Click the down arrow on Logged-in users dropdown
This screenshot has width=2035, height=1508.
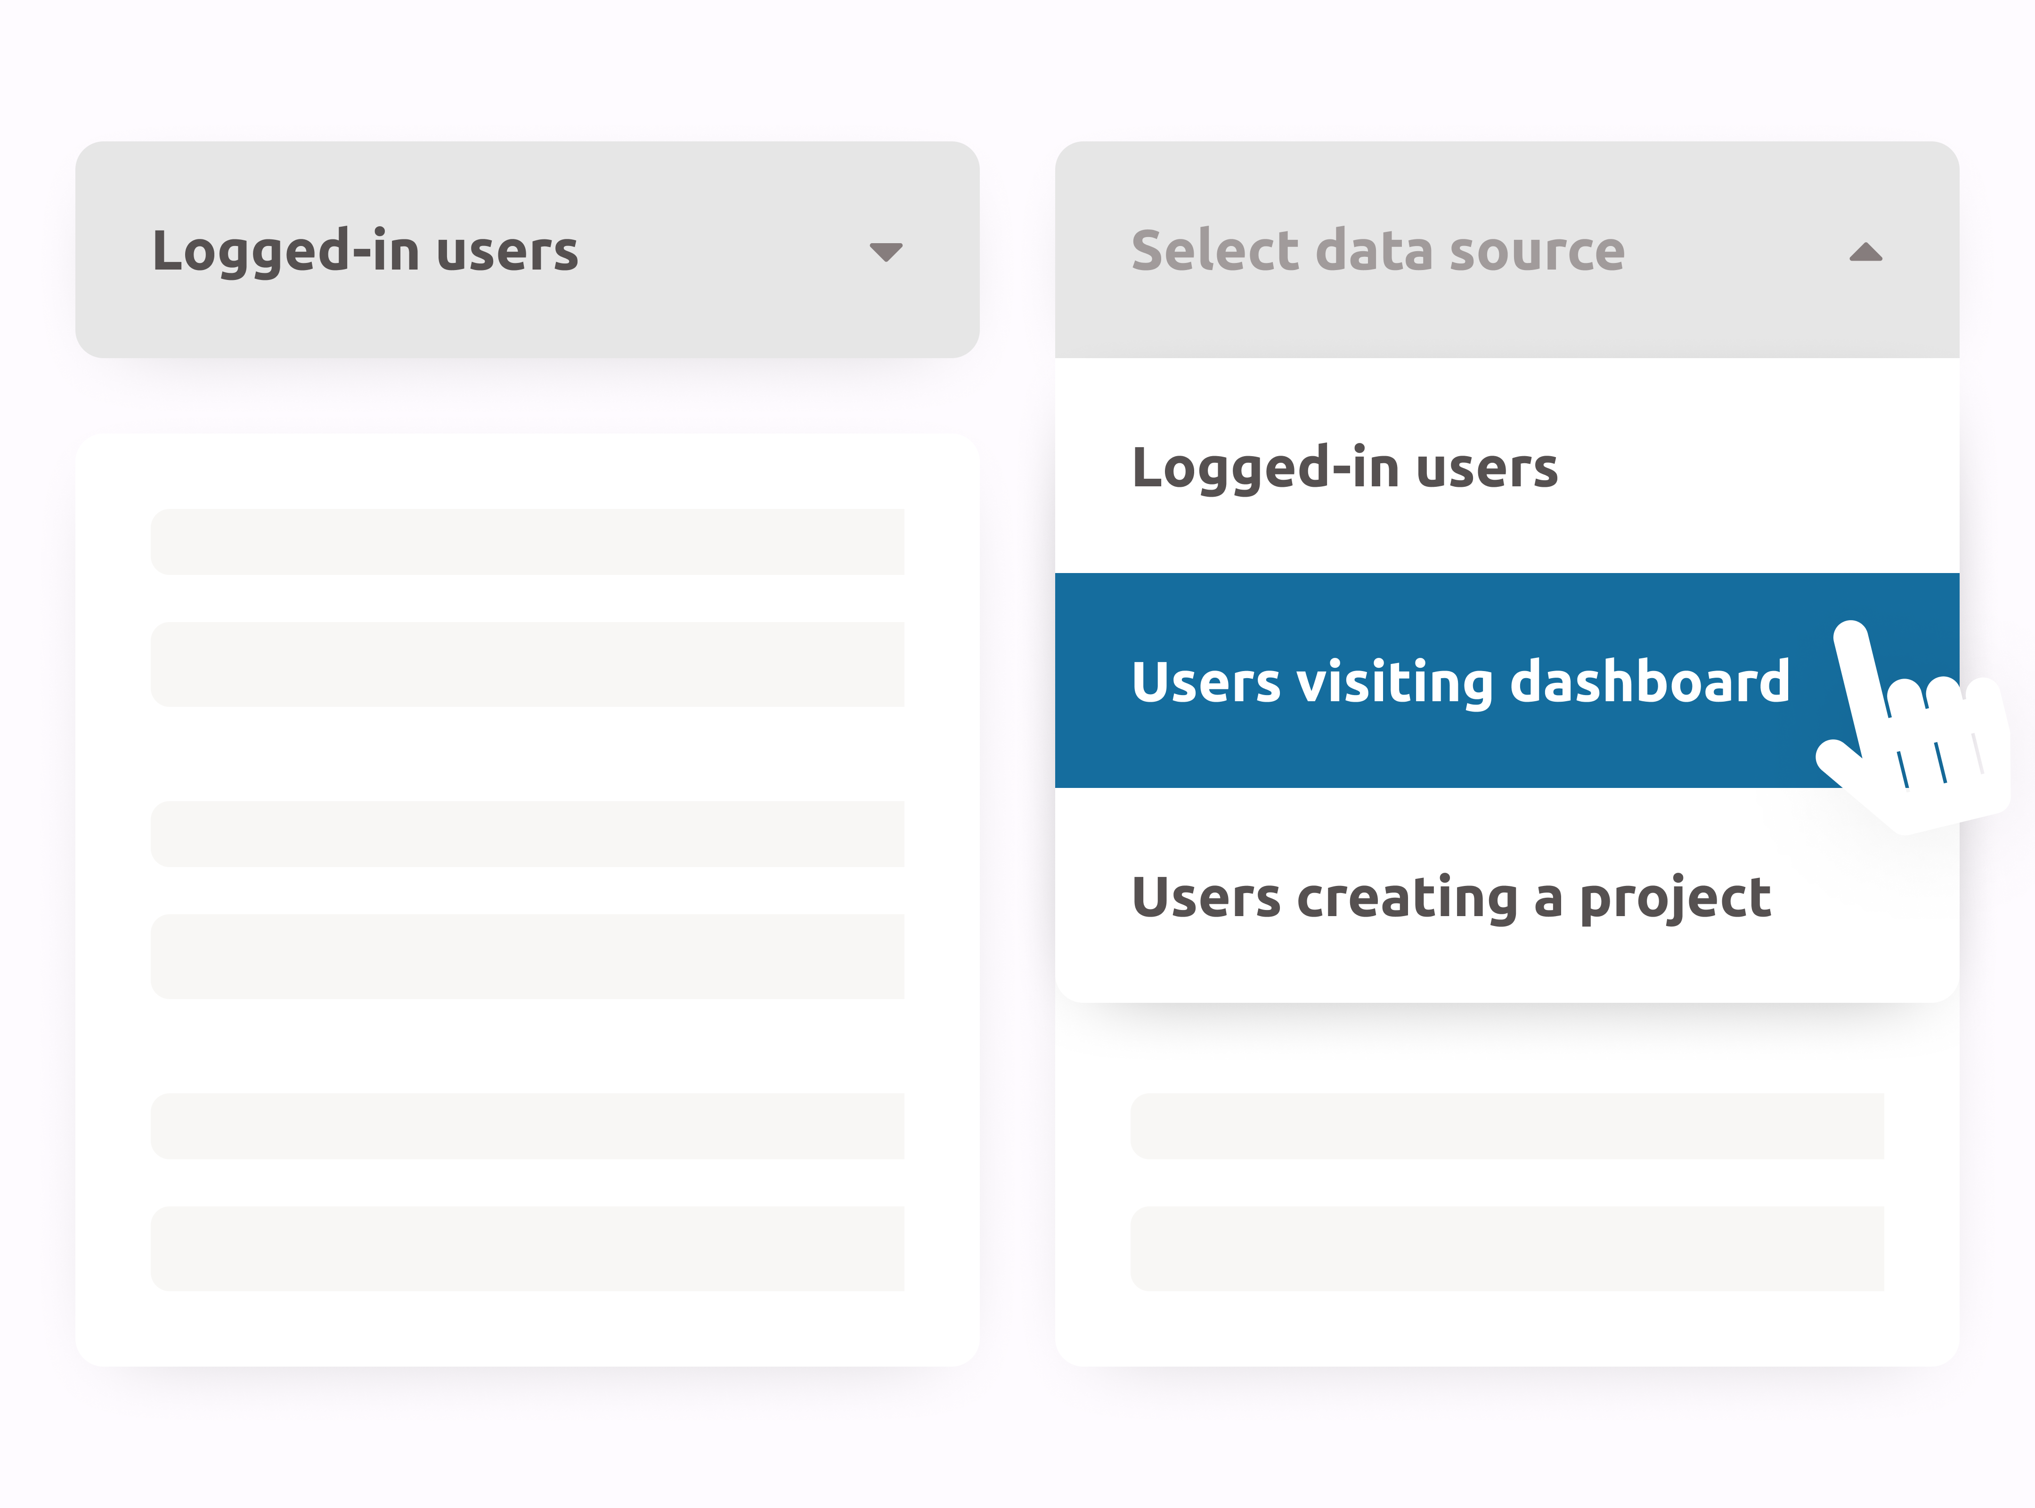(885, 252)
